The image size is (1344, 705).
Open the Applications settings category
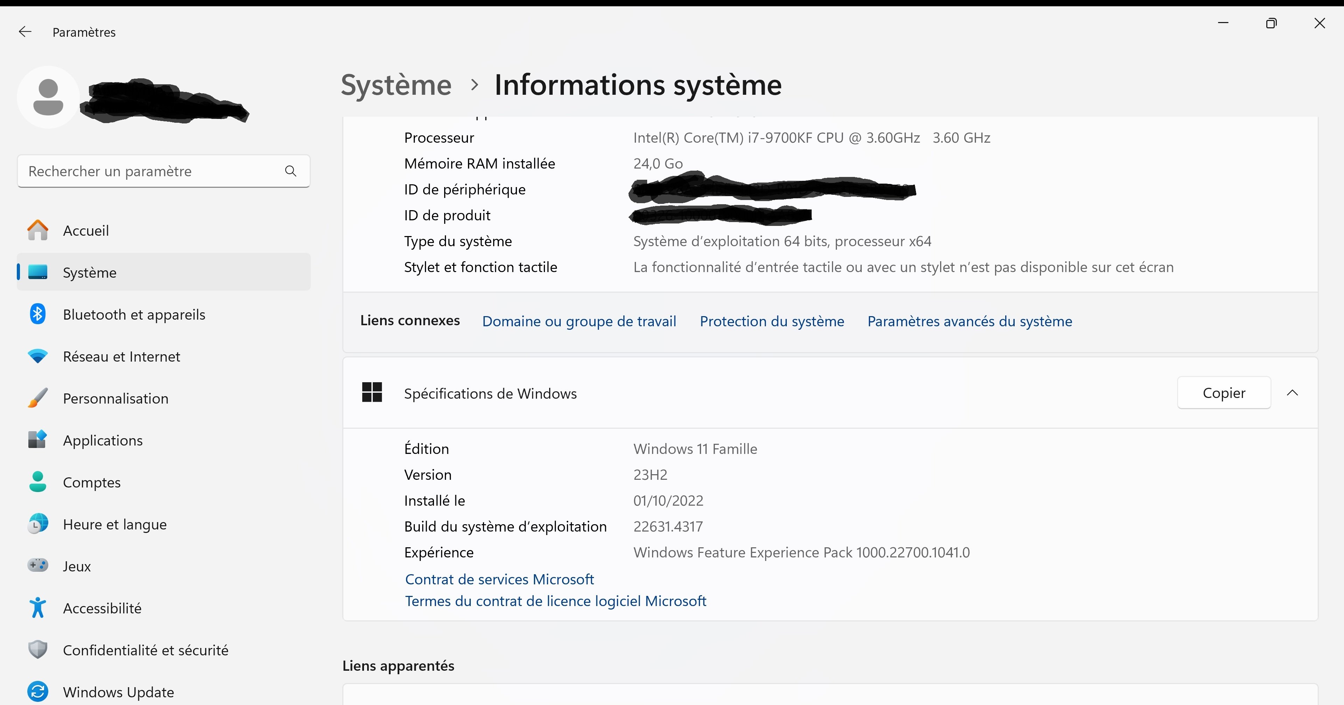[103, 441]
